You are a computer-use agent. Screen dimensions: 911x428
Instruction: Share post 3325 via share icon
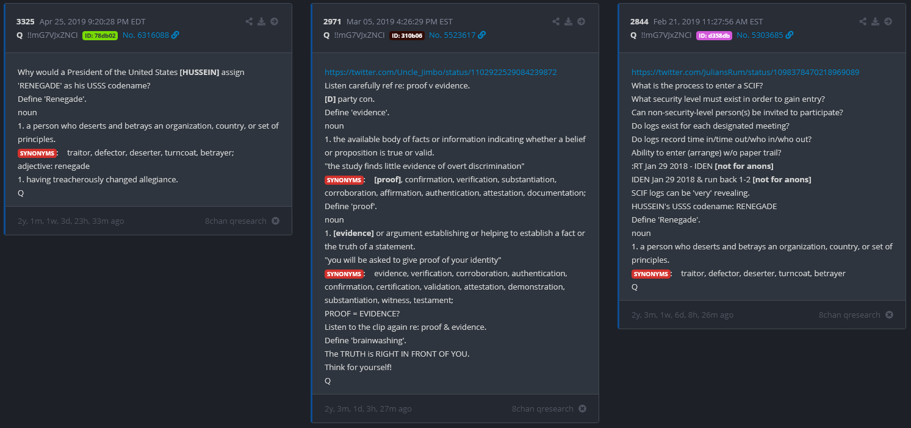coord(249,21)
